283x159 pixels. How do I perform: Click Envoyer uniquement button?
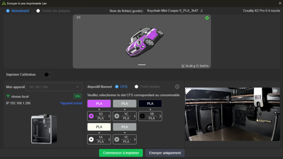pyautogui.click(x=165, y=153)
